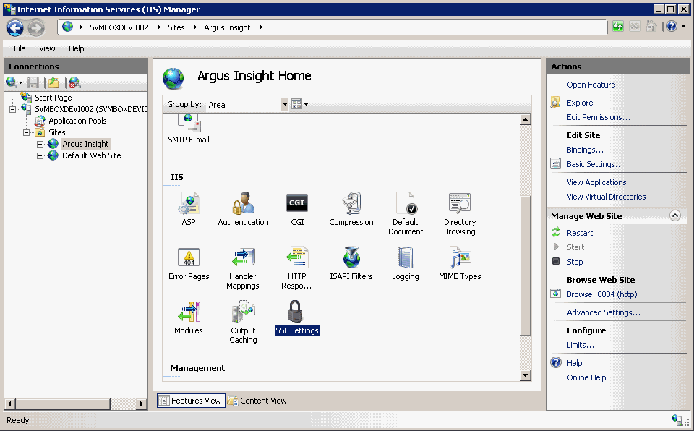Open the Logging feature
This screenshot has height=431, width=694.
[x=405, y=263]
